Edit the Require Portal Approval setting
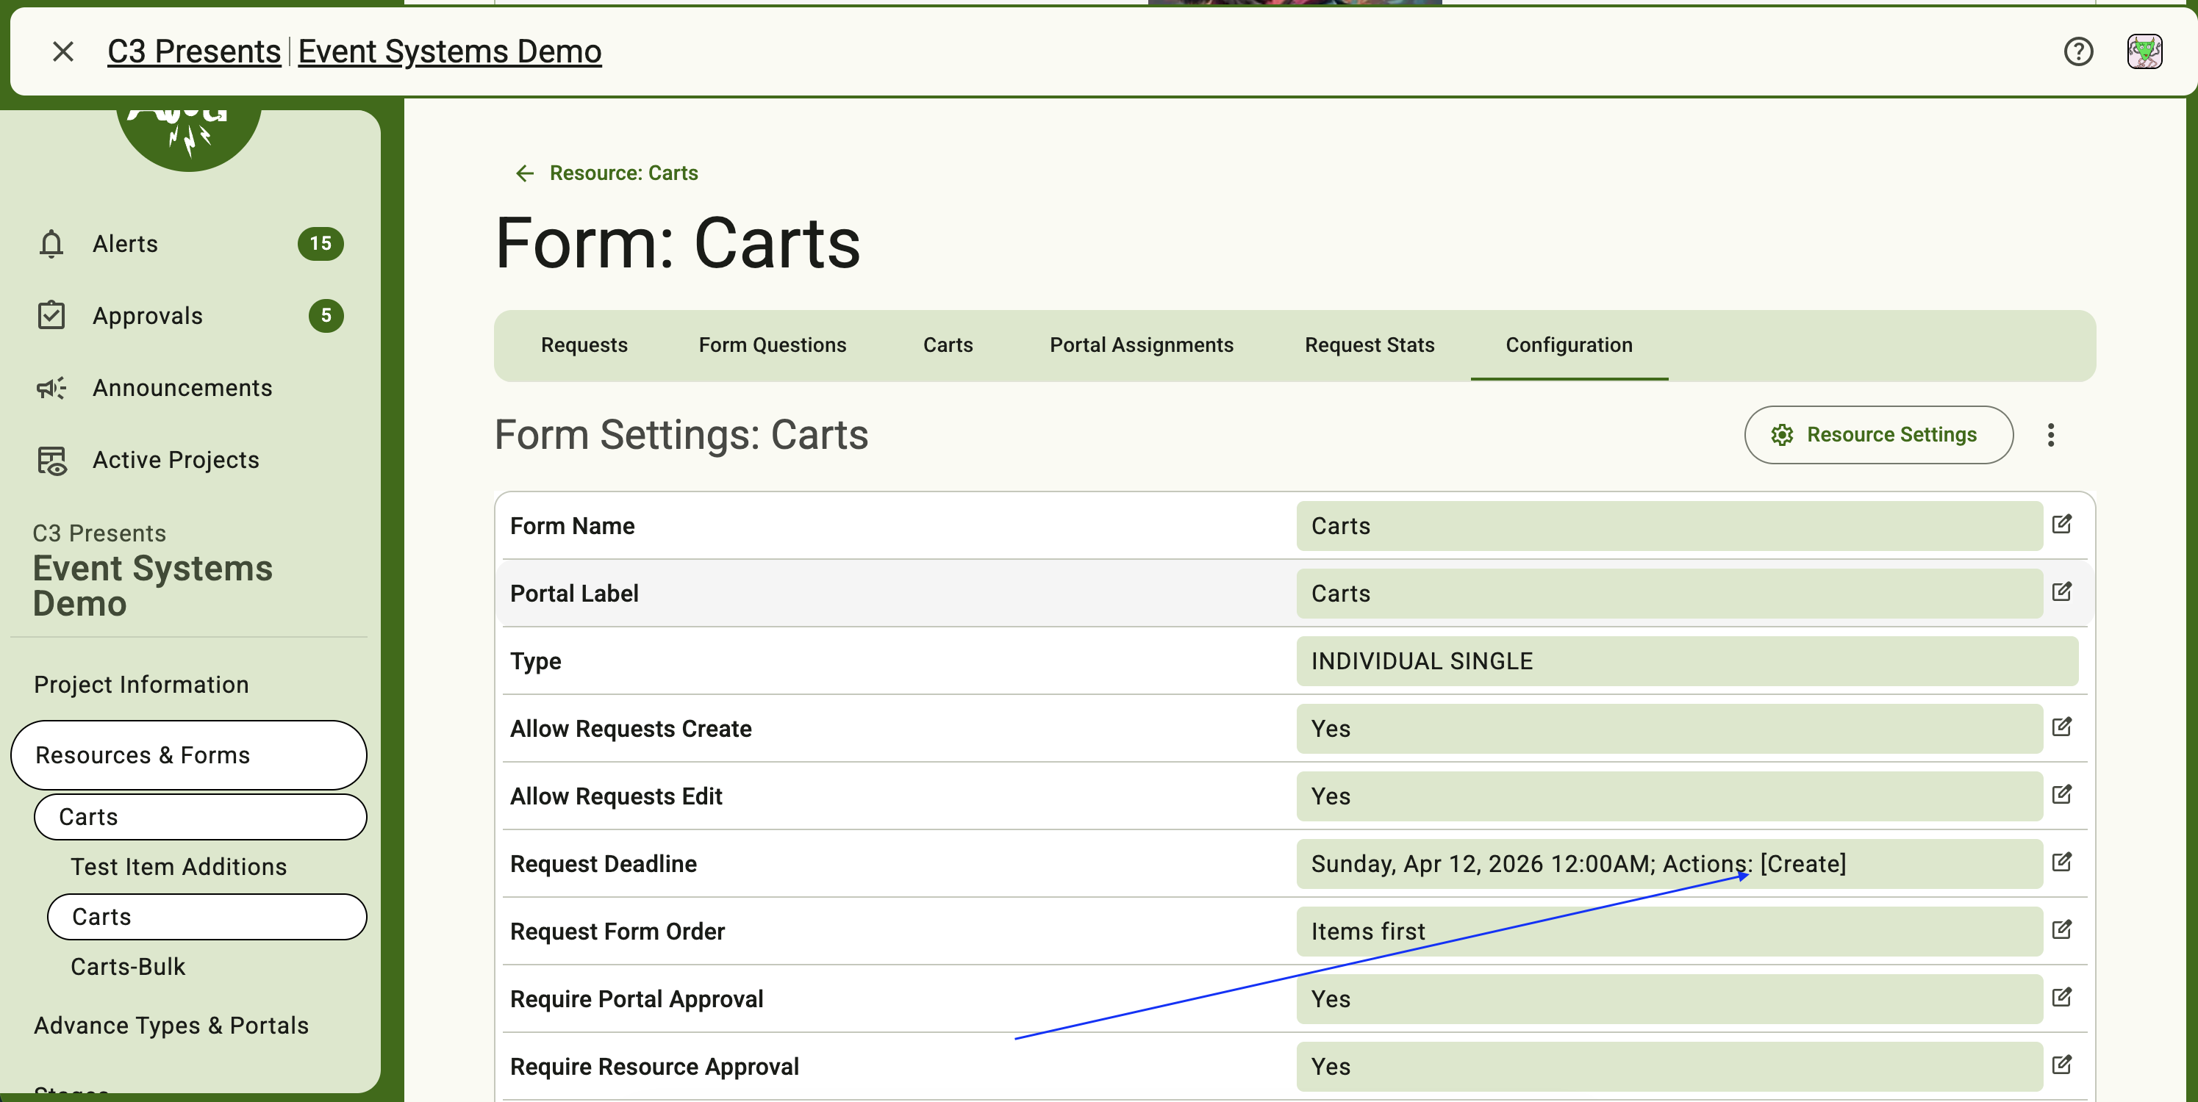 (2061, 997)
